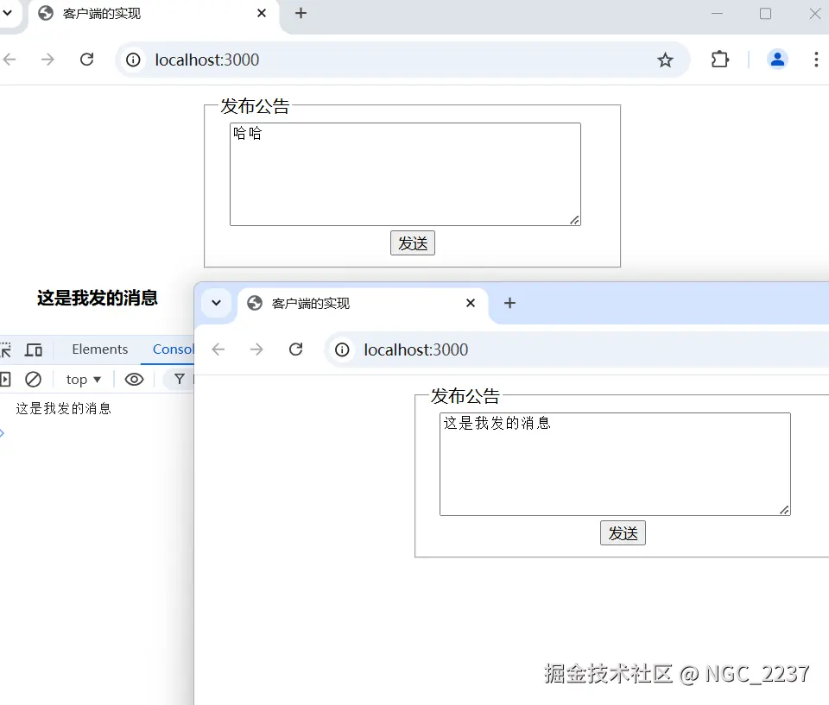The image size is (829, 705).
Task: Open a new tab in the front window
Action: [x=509, y=303]
